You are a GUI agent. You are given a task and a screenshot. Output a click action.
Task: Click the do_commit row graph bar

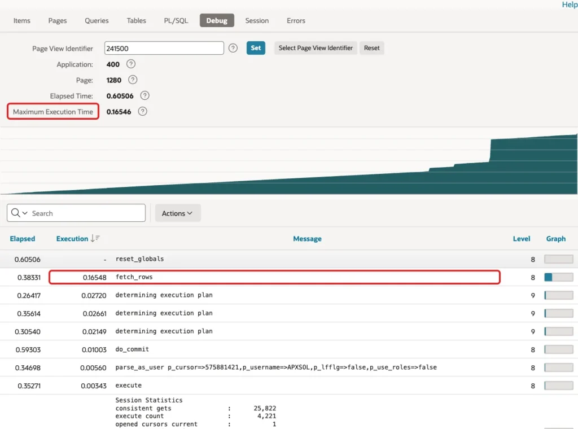point(559,349)
